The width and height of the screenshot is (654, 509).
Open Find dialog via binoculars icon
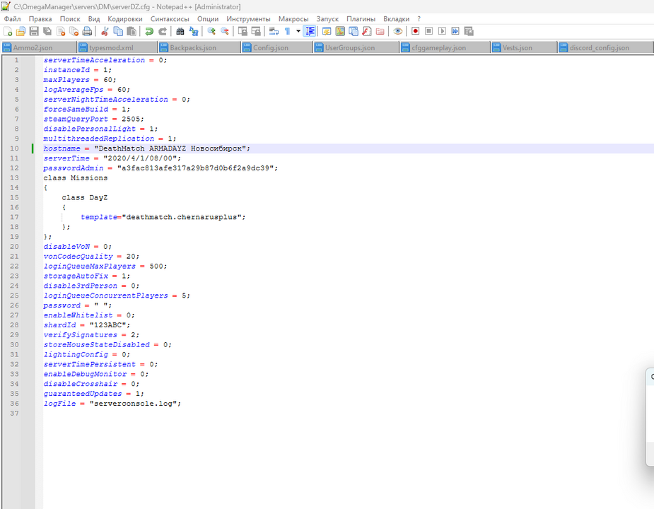(x=180, y=31)
